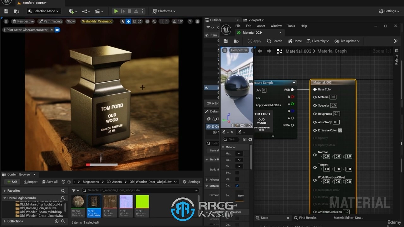Click the graph back arrow
404x227 pixels.
[x=260, y=51]
